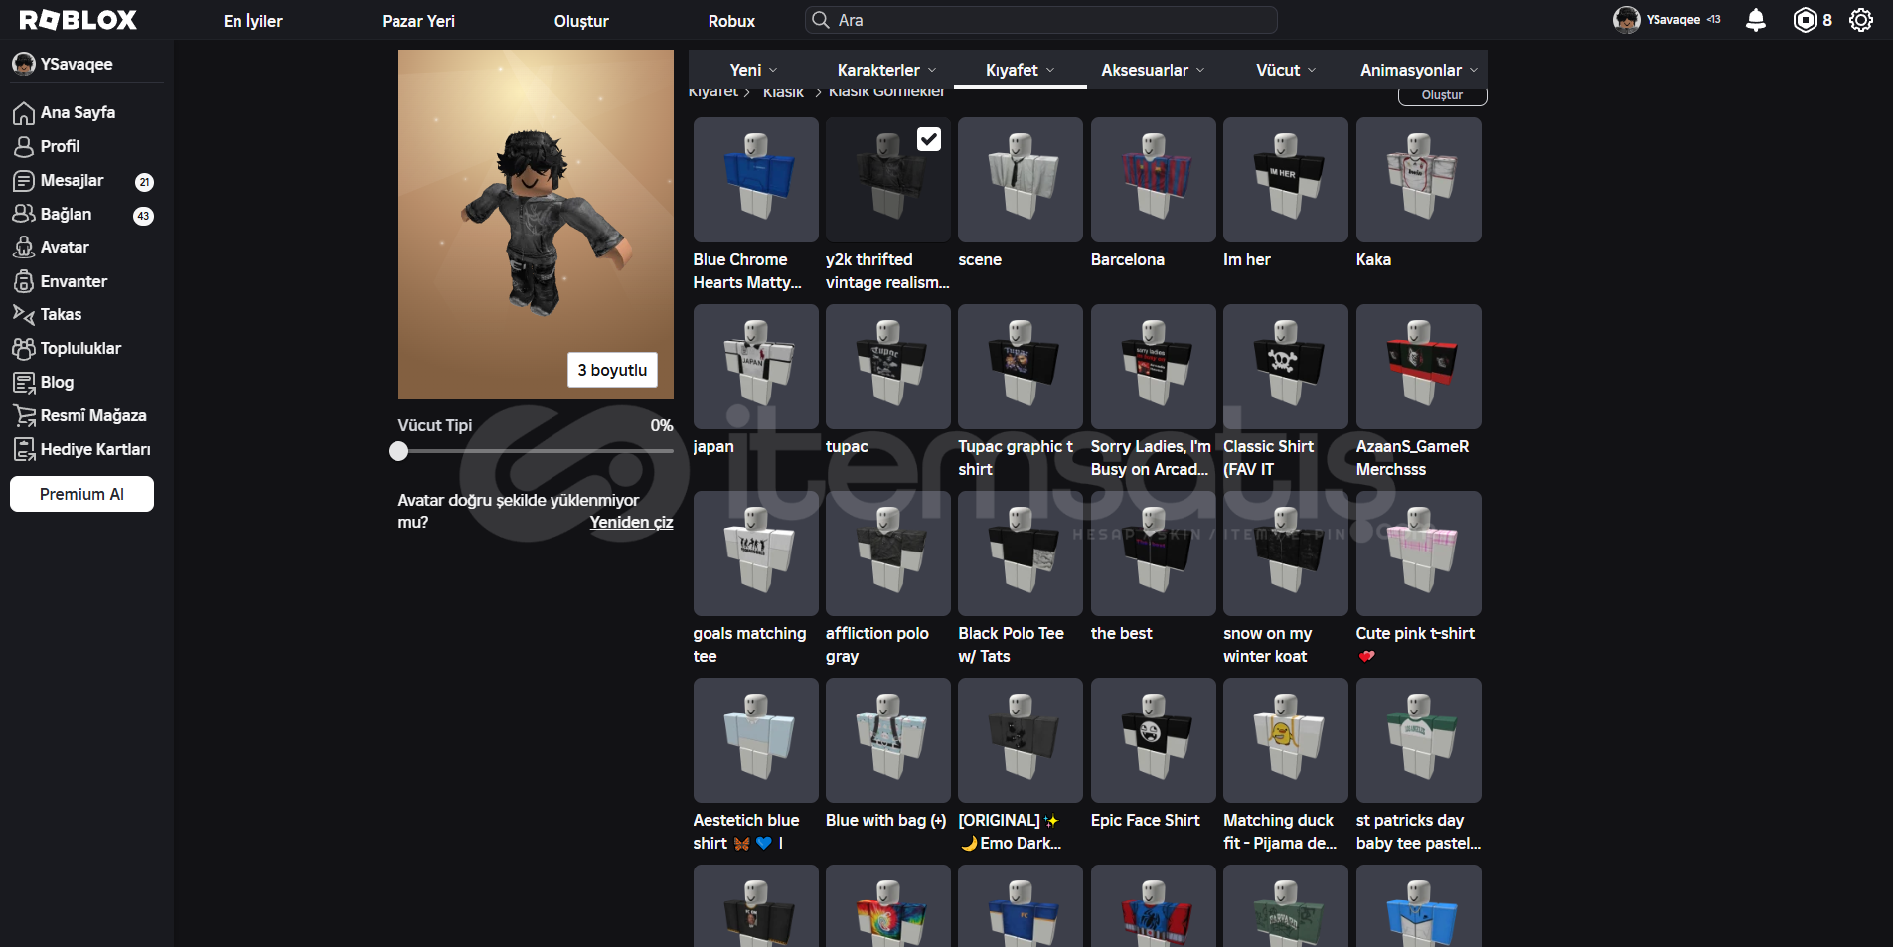Toggle 3 boyutlu avatar view

tap(612, 370)
